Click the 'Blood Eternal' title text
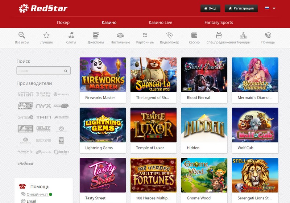 click(198, 98)
